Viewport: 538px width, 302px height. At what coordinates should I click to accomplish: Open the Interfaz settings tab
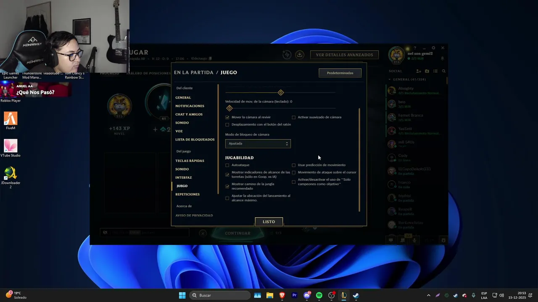(184, 177)
